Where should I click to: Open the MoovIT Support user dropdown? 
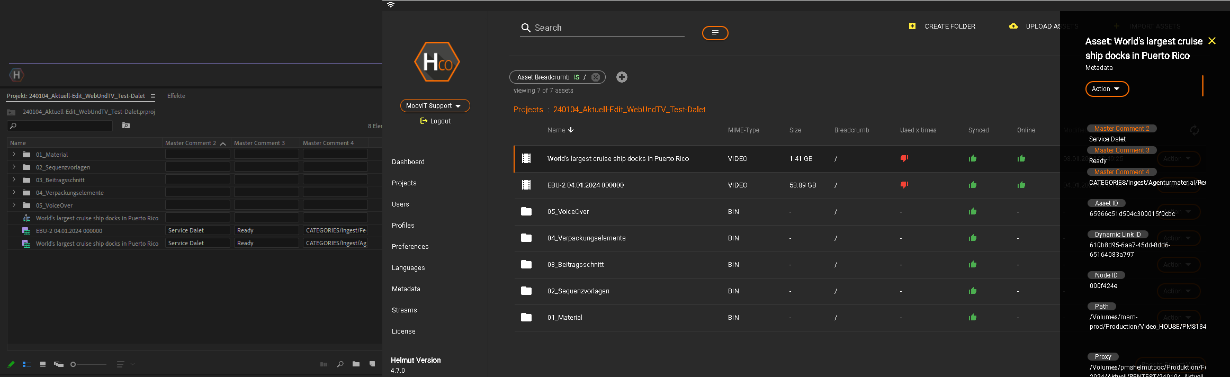435,106
